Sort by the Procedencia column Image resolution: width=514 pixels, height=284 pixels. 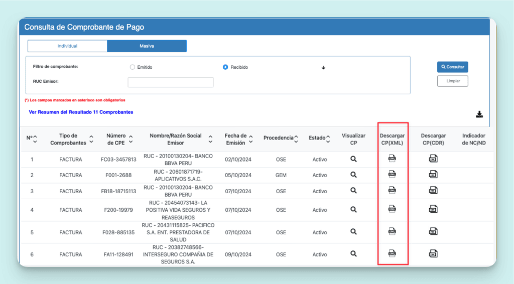point(296,139)
